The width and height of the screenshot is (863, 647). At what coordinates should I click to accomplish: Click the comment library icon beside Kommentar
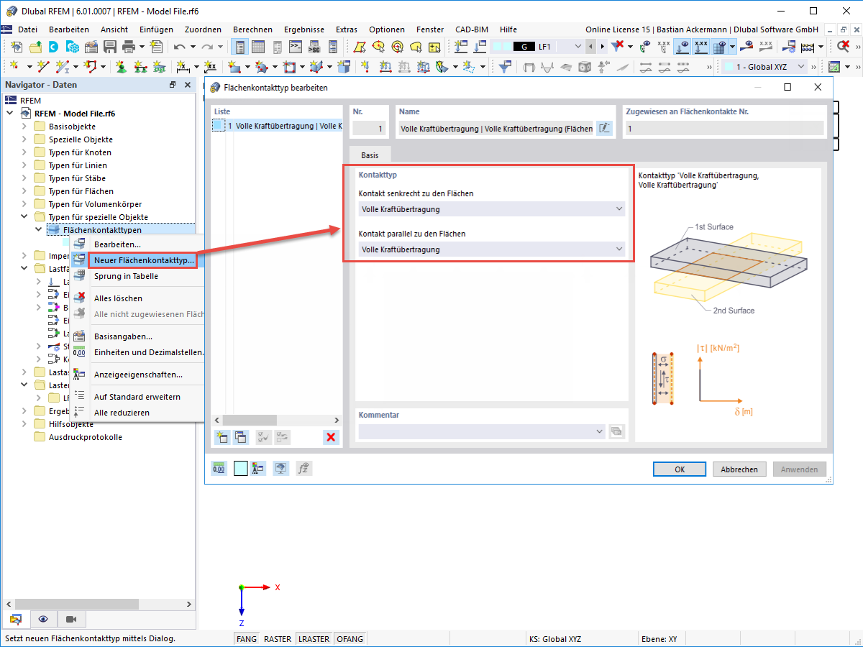pos(616,431)
